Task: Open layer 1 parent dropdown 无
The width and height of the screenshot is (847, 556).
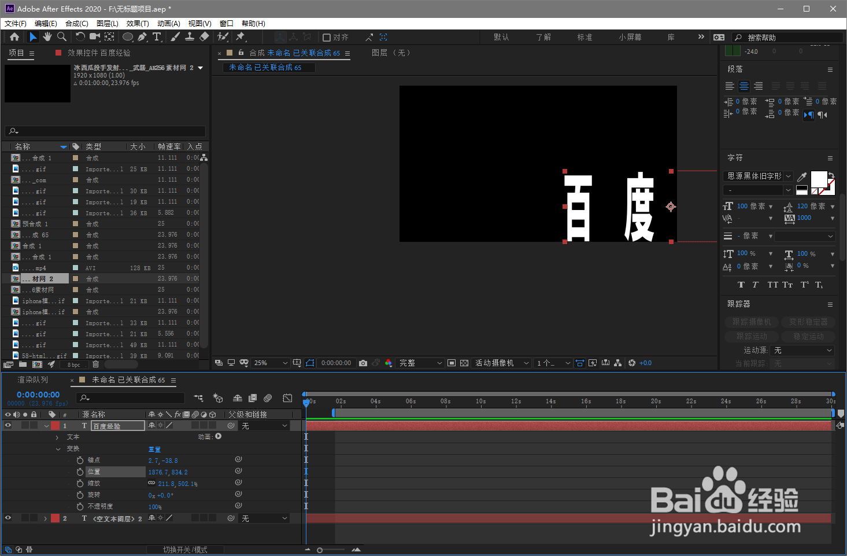Action: tap(264, 426)
